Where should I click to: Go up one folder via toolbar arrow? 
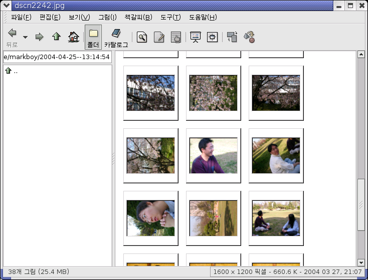coord(56,37)
